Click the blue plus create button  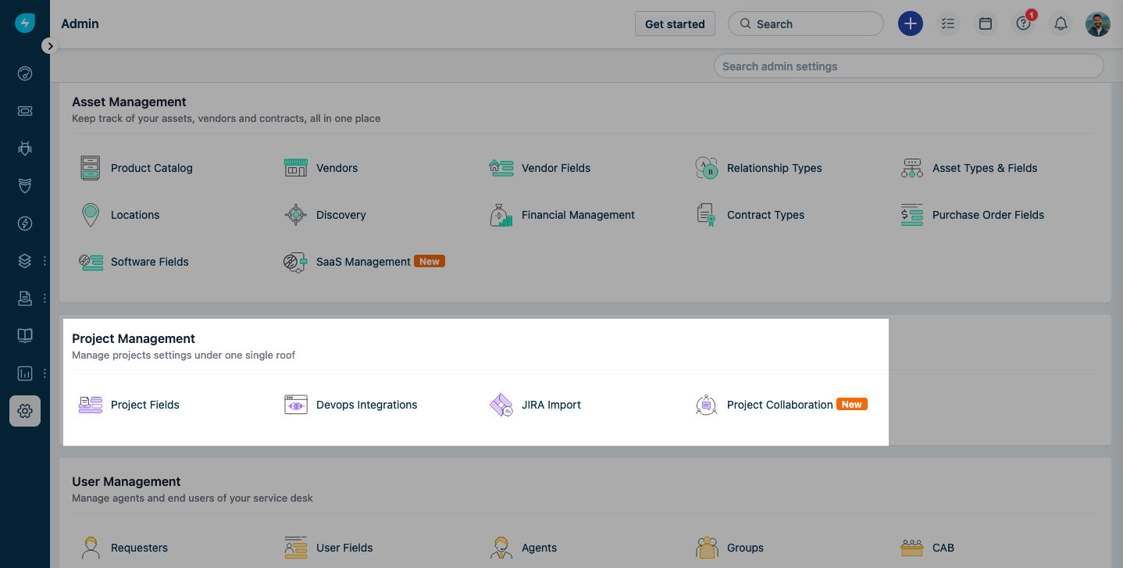point(910,23)
